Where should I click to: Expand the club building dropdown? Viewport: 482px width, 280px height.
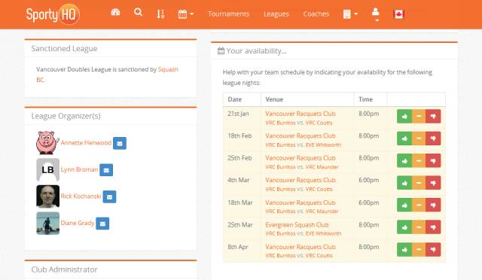[x=350, y=14]
